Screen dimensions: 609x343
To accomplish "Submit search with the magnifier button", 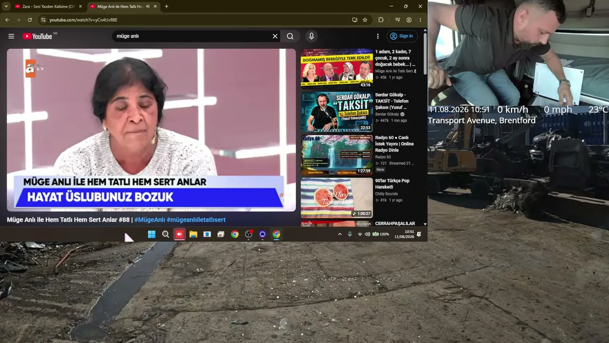I will coord(290,36).
